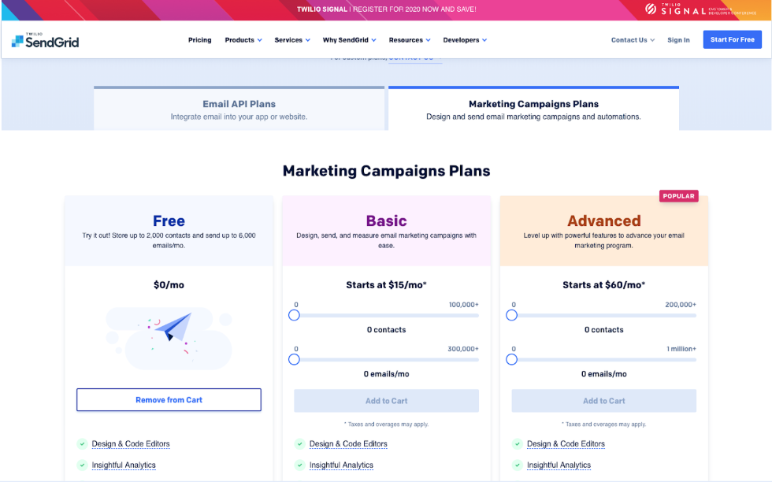Open the Resources dropdown menu
This screenshot has height=482, width=772.
[x=409, y=40]
